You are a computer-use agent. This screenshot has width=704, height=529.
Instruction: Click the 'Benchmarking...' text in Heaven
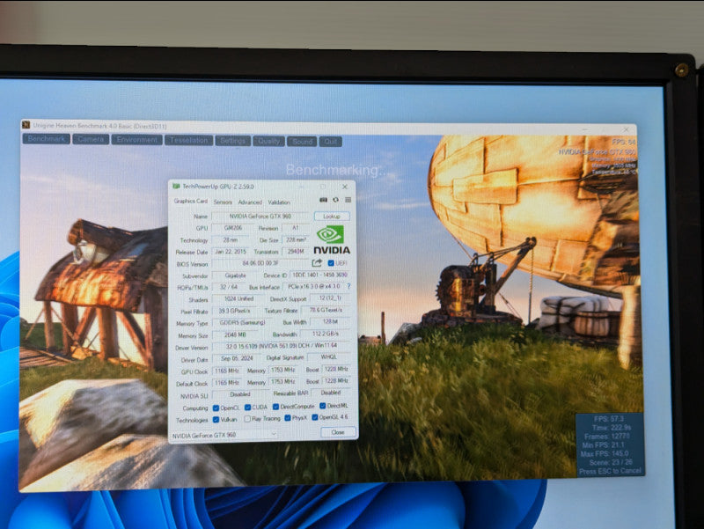pyautogui.click(x=336, y=170)
